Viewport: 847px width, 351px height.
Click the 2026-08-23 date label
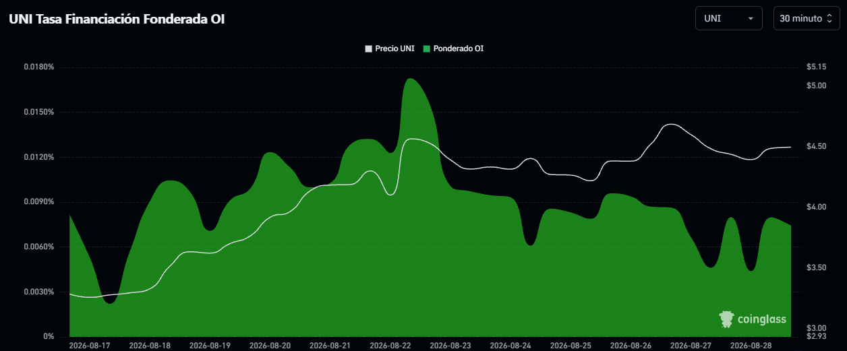pyautogui.click(x=450, y=345)
